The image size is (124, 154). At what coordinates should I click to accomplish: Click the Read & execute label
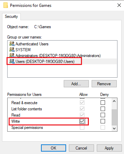coord(24,103)
